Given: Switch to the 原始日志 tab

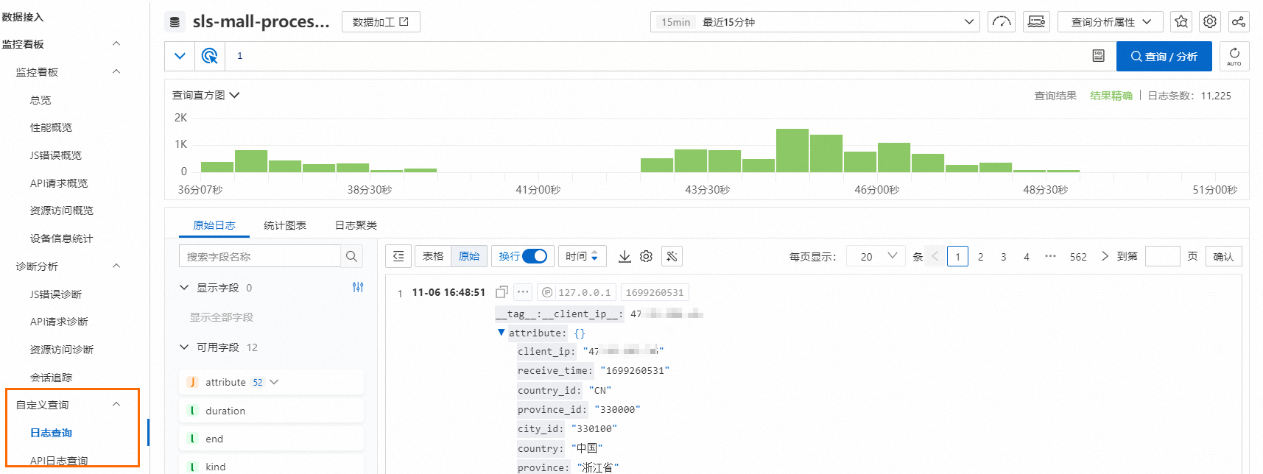Looking at the screenshot, I should (214, 225).
